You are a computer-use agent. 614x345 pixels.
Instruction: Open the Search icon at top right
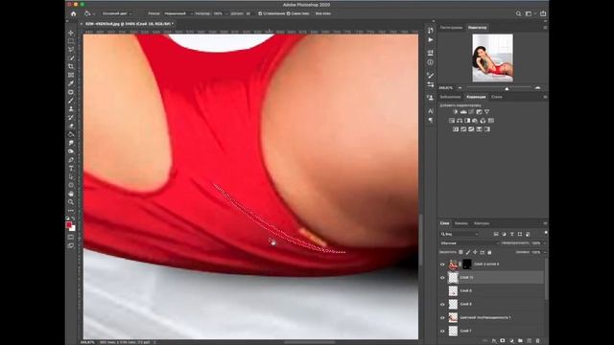click(518, 13)
